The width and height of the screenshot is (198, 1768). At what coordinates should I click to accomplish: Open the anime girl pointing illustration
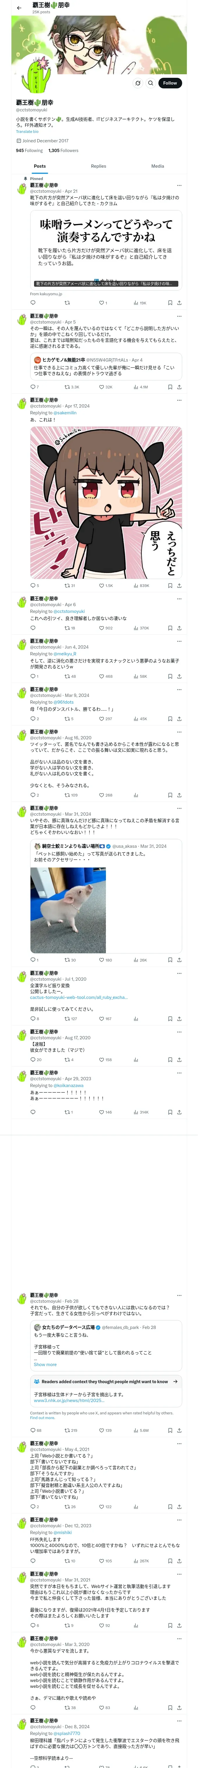click(x=106, y=503)
